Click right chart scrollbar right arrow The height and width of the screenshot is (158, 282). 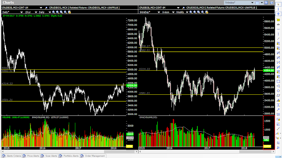click(273, 151)
